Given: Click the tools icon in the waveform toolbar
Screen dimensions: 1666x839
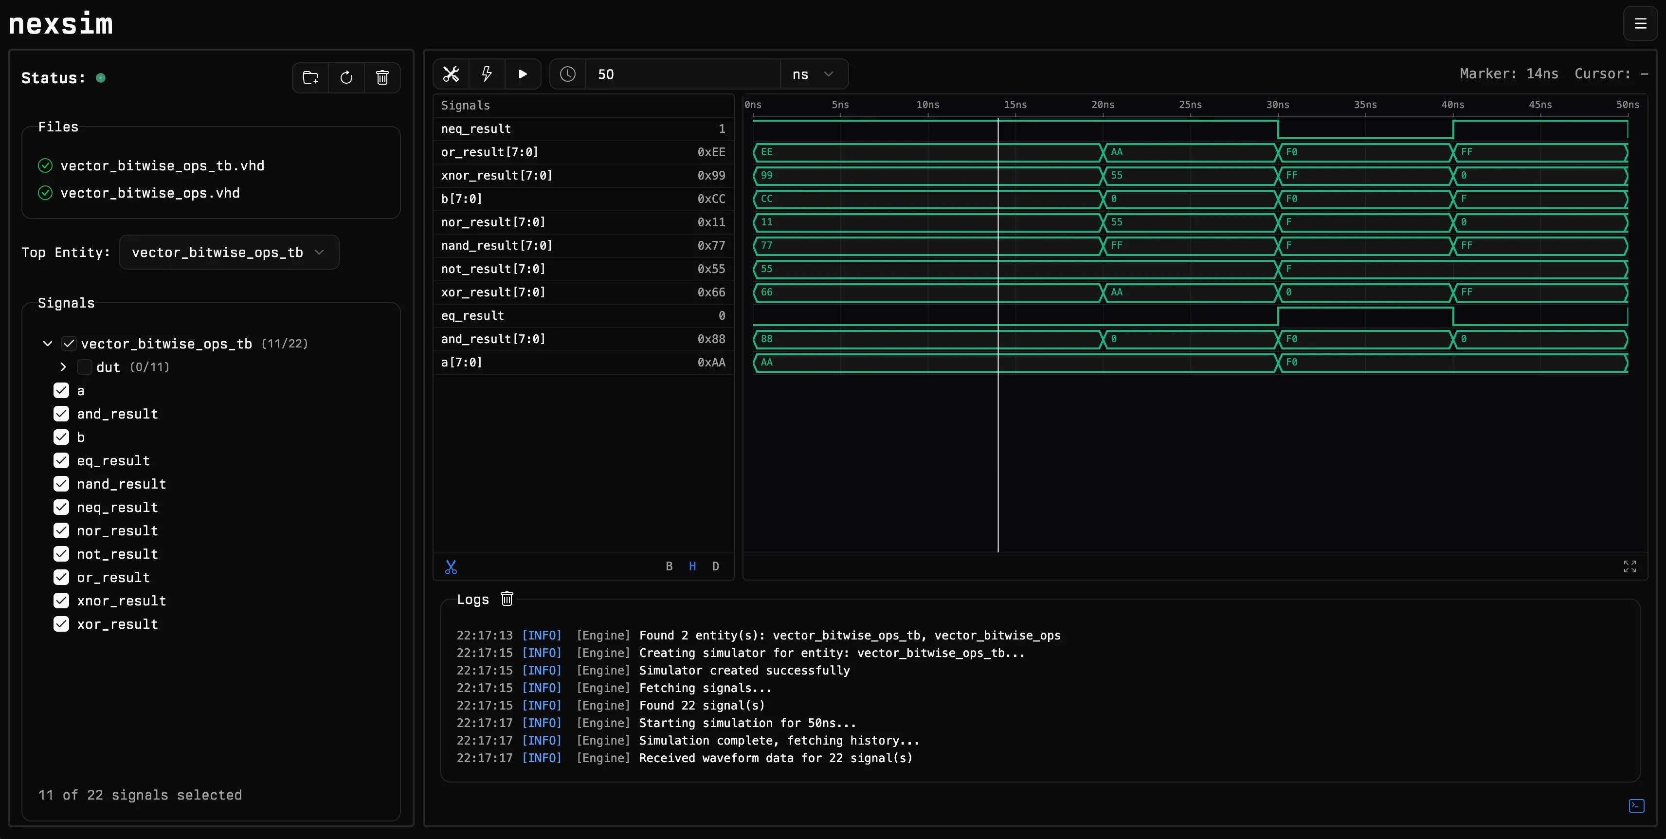Looking at the screenshot, I should click(x=451, y=74).
